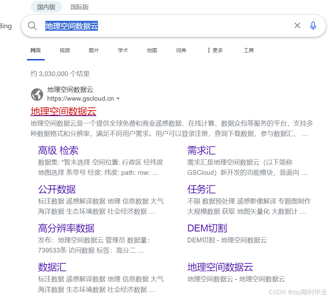328x298 pixels.
Task: Click the globe favicon beside gscloud result
Action: click(37, 94)
